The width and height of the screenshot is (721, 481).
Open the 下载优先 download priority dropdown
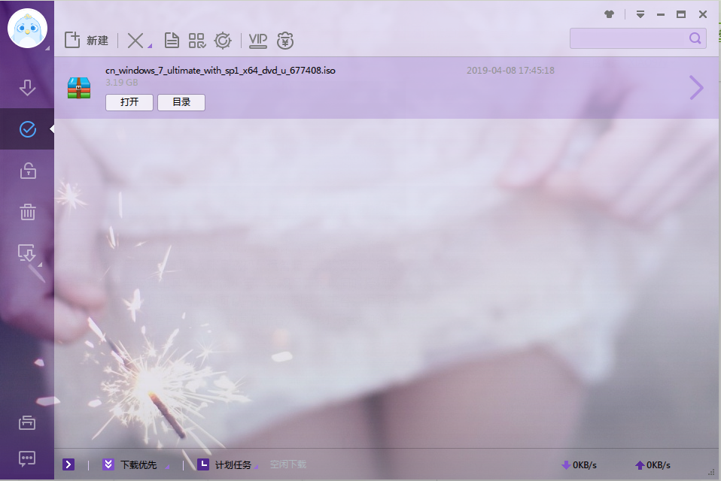click(138, 464)
